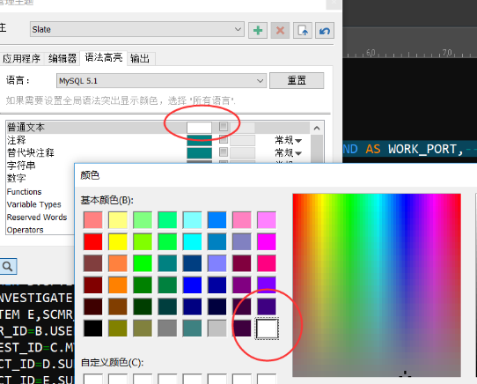Click the teal foreground swatch for 注释

199,140
